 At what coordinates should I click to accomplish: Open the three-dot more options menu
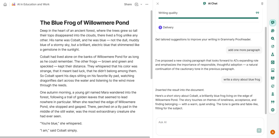147,4
